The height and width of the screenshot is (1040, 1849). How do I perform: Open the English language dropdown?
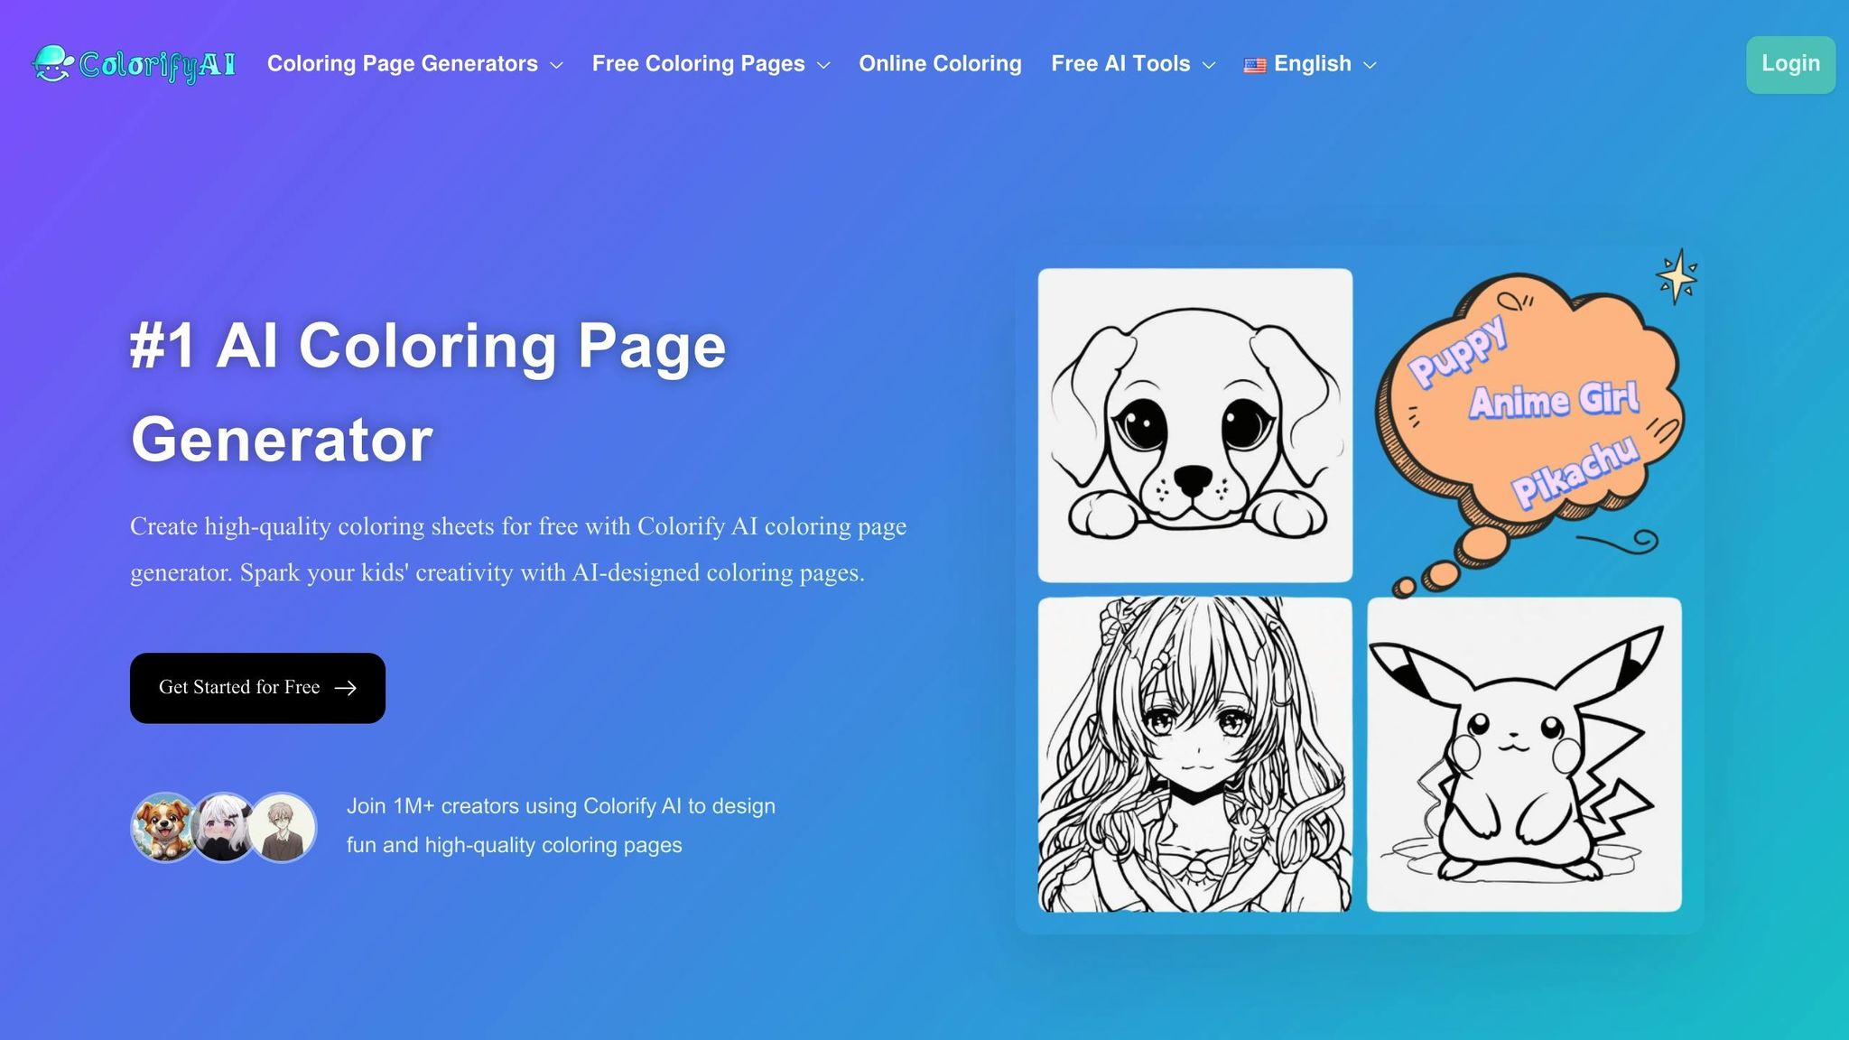[x=1311, y=64]
